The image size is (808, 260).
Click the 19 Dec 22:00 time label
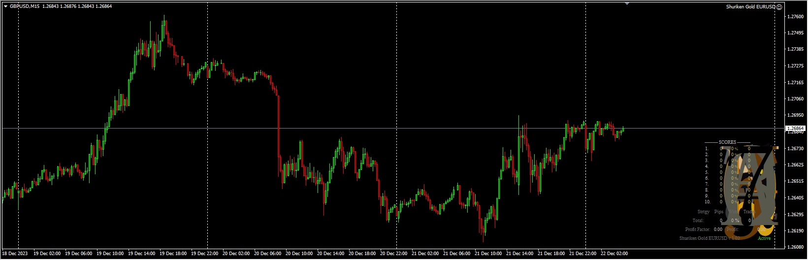pyautogui.click(x=205, y=254)
